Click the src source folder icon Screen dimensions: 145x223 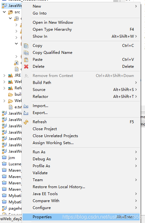(10, 12)
